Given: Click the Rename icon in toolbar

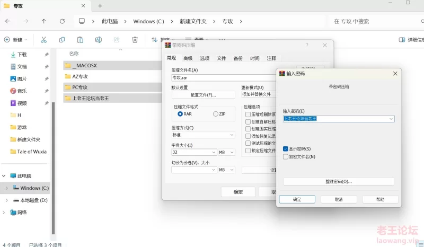Looking at the screenshot, I should coord(98,40).
